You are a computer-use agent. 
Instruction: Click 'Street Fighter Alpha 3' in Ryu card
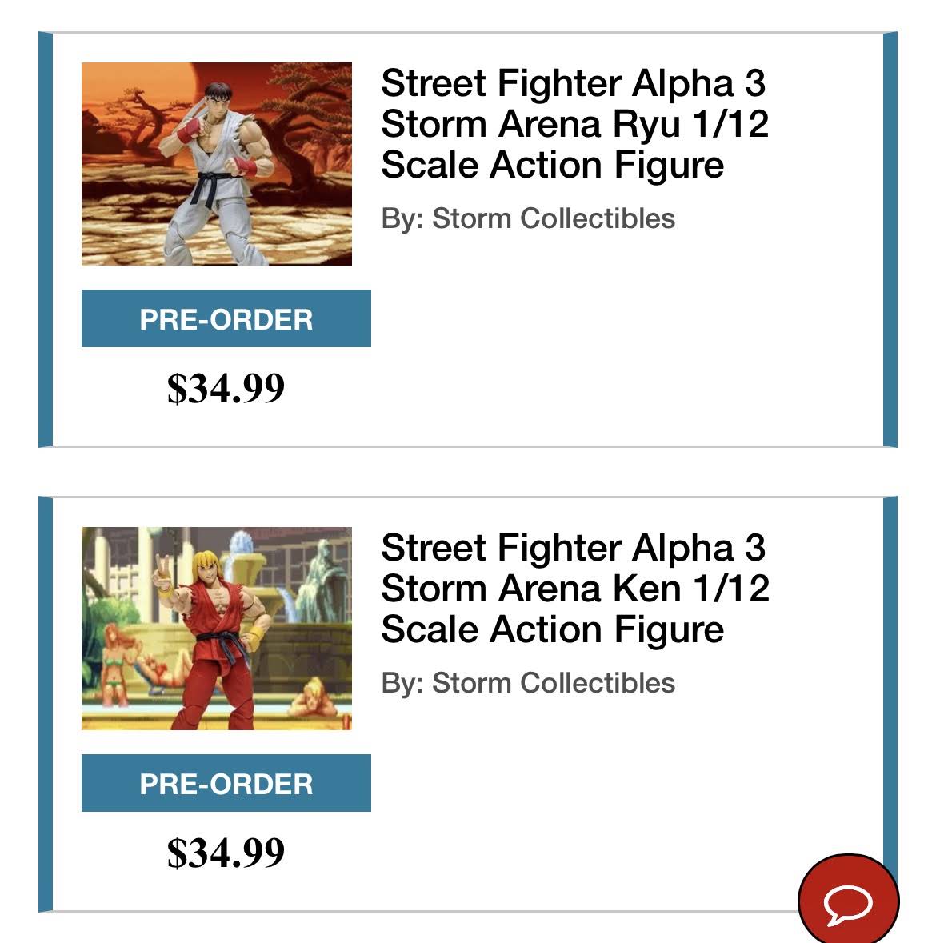pos(574,83)
